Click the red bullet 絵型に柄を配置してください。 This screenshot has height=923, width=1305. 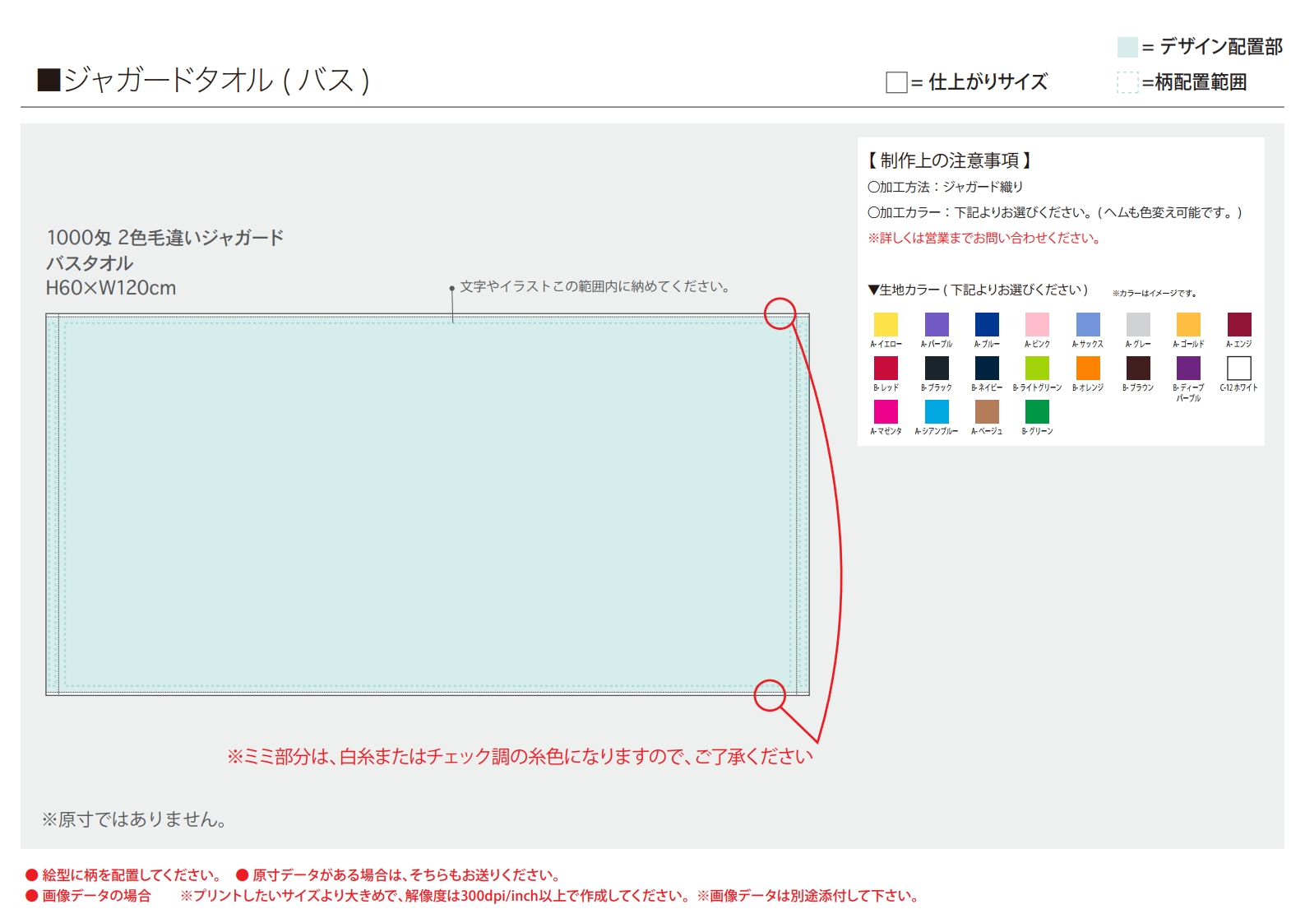pyautogui.click(x=123, y=875)
